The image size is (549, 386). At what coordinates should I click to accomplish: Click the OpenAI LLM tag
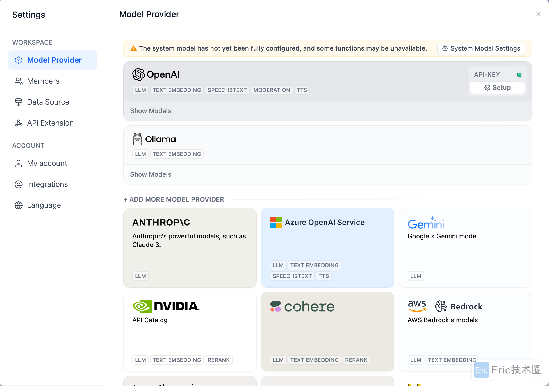141,90
